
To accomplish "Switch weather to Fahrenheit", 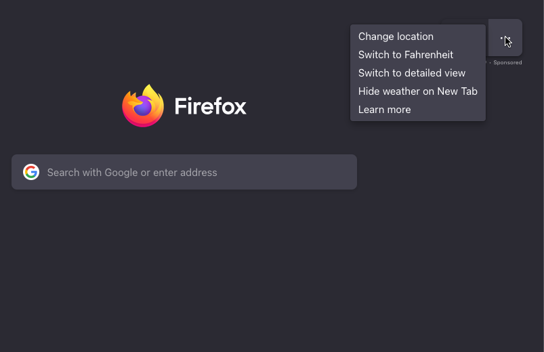I will click(406, 55).
